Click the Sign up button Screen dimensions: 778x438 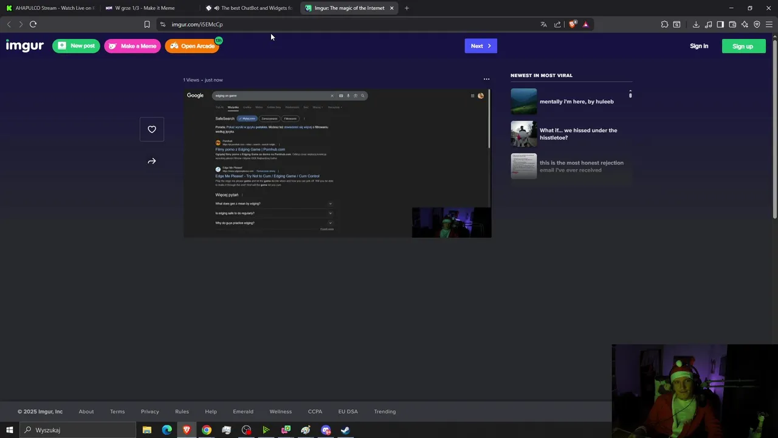point(743,46)
